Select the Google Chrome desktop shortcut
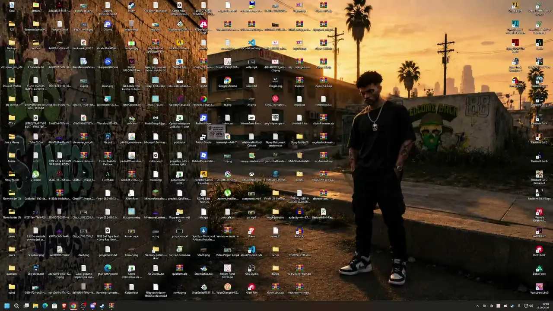The image size is (553, 311). tap(228, 82)
